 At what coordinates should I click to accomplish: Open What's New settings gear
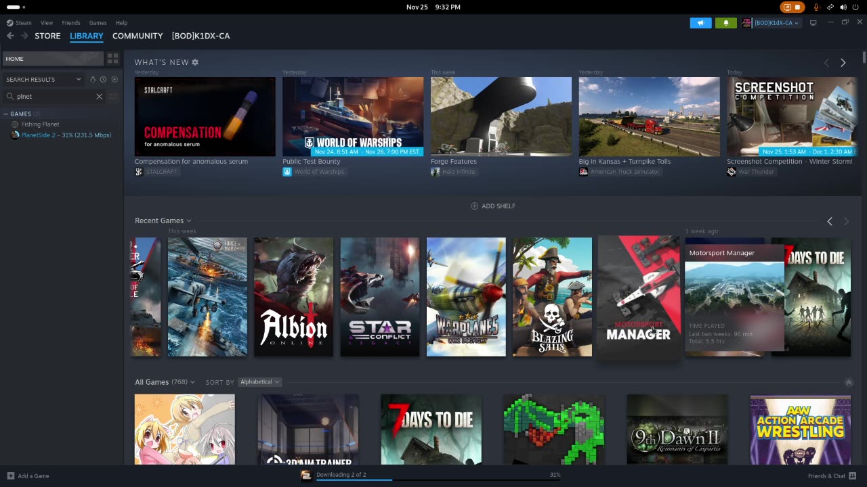point(195,62)
